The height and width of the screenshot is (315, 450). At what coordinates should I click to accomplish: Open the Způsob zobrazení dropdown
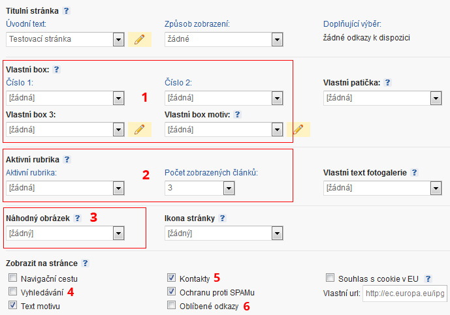[x=278, y=39]
